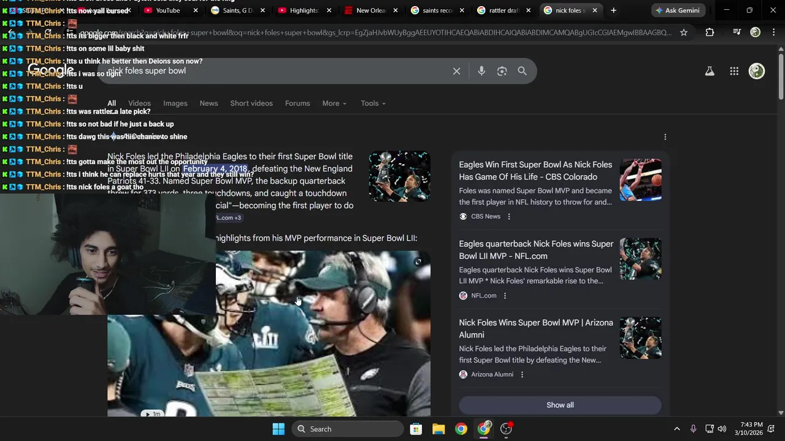The image size is (785, 441).
Task: Switch to the Videos results tab
Action: (x=139, y=103)
